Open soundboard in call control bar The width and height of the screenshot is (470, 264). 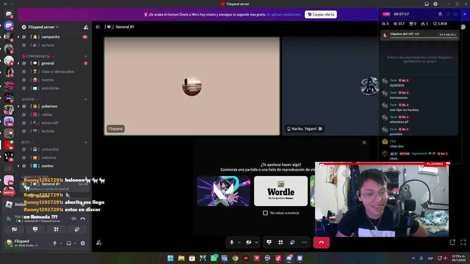(292, 242)
